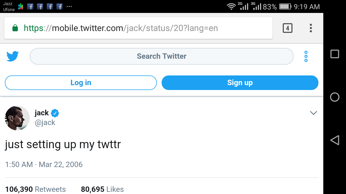
Task: View the 106,390 Retweets list
Action: pyautogui.click(x=35, y=189)
